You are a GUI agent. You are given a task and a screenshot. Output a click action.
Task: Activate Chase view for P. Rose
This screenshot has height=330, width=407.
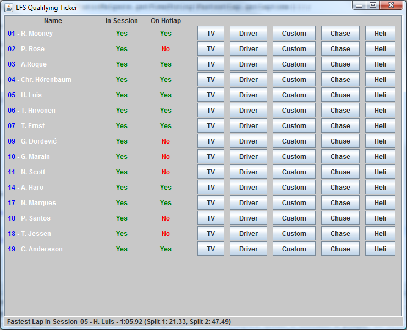pos(340,48)
